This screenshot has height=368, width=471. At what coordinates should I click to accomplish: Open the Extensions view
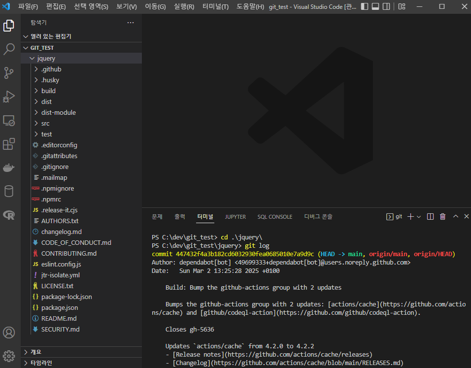(x=9, y=144)
